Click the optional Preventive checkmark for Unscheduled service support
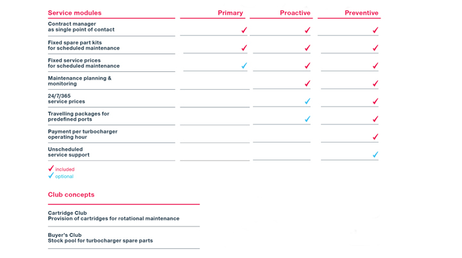The width and height of the screenshot is (462, 258). coord(375,155)
